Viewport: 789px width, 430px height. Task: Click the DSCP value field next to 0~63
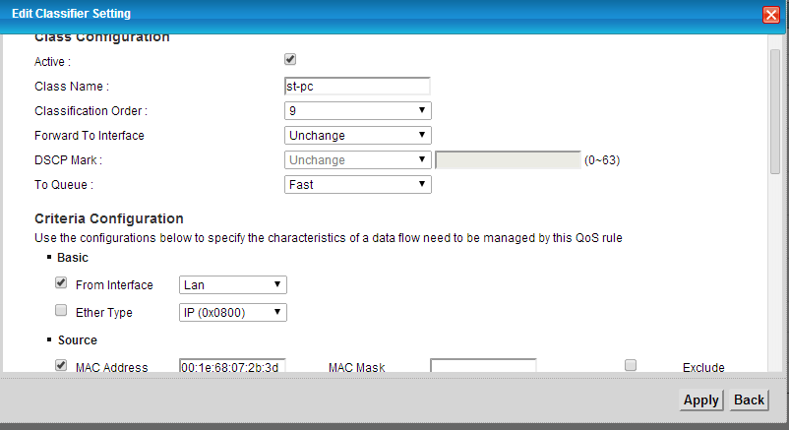coord(508,160)
